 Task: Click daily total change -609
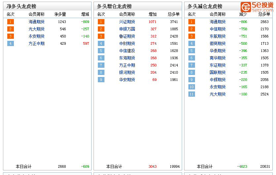[x=85, y=166]
